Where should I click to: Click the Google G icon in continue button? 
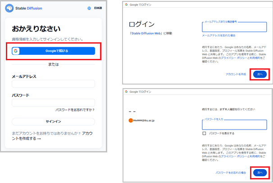tap(16, 51)
